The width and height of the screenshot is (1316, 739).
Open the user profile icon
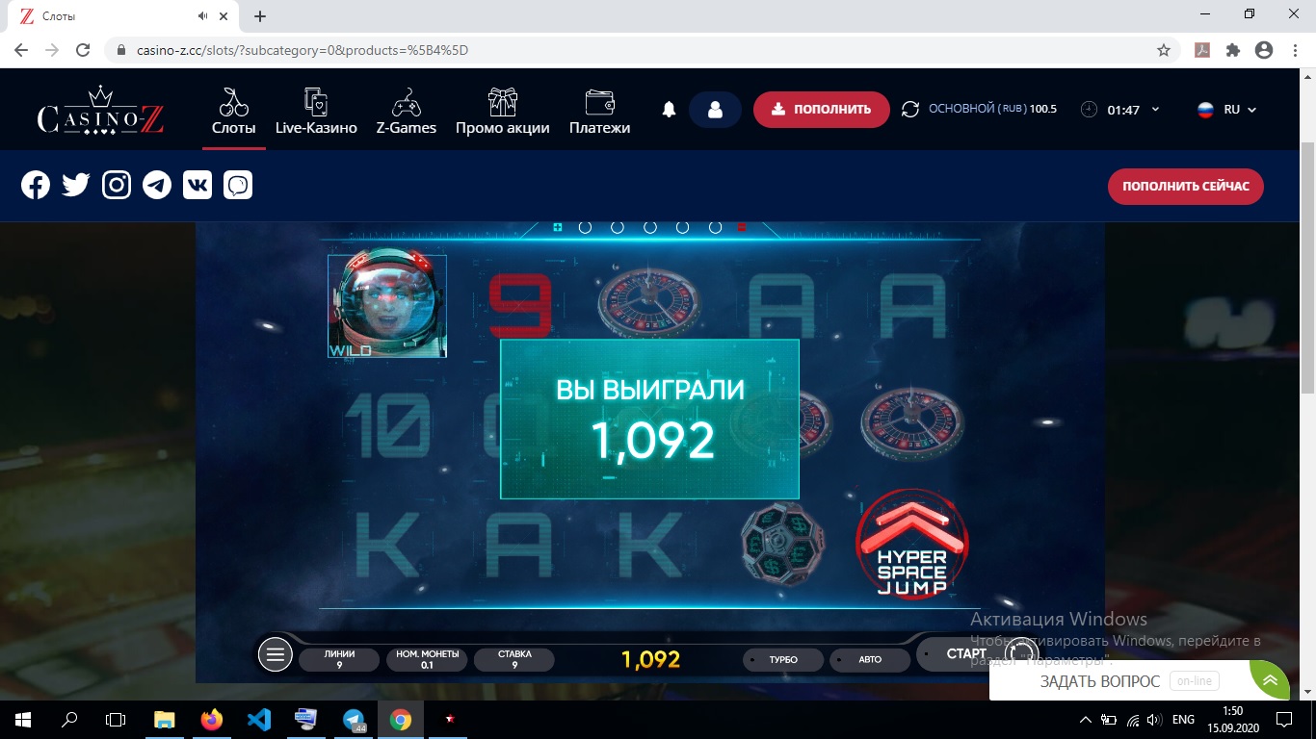[715, 110]
